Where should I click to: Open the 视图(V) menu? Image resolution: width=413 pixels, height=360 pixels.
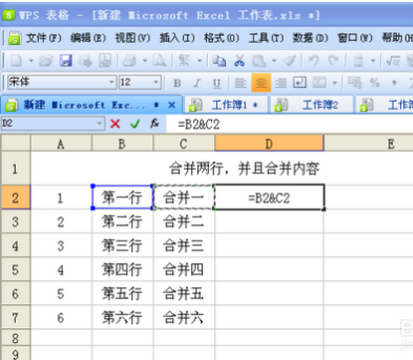(132, 38)
